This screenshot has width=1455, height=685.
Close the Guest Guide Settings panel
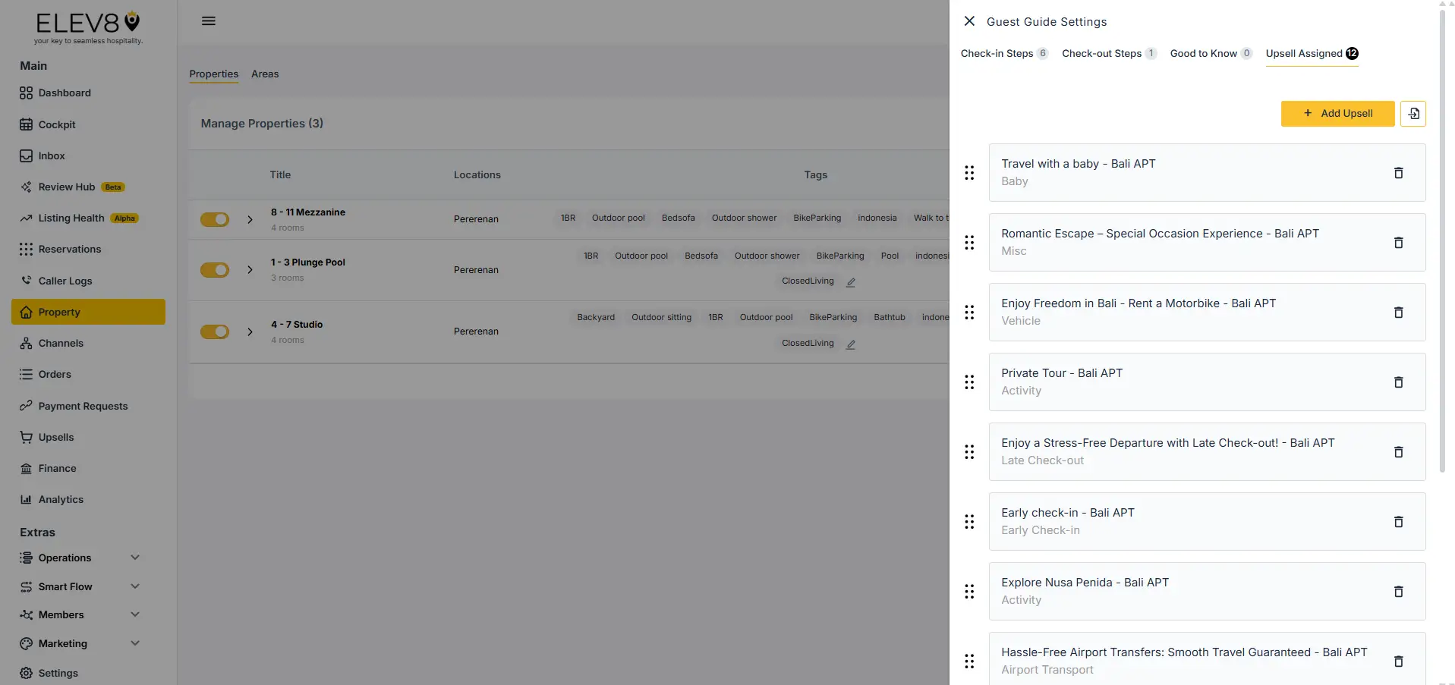tap(969, 21)
